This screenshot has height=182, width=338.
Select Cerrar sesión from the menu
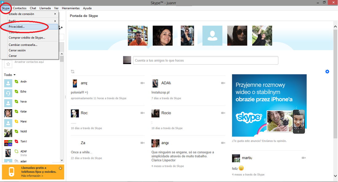[x=29, y=51]
